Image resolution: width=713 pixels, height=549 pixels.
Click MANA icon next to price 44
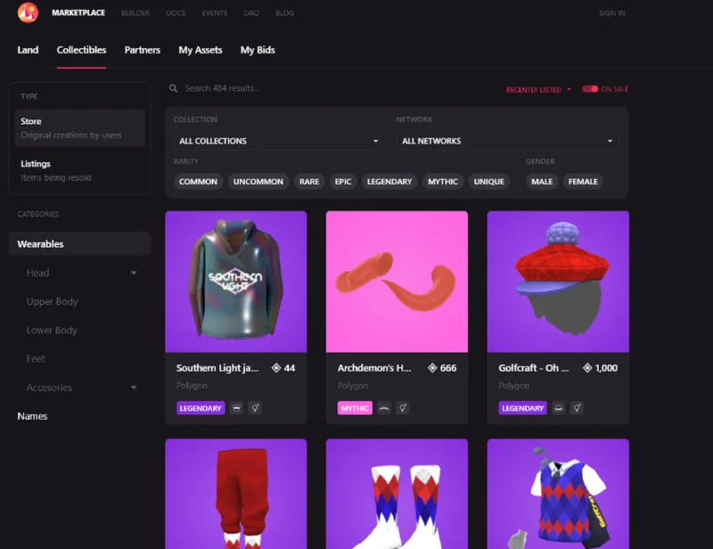coord(276,368)
